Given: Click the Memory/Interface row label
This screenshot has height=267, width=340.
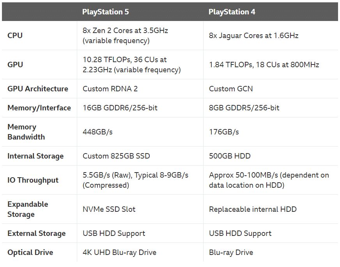Looking at the screenshot, I should [x=39, y=108].
